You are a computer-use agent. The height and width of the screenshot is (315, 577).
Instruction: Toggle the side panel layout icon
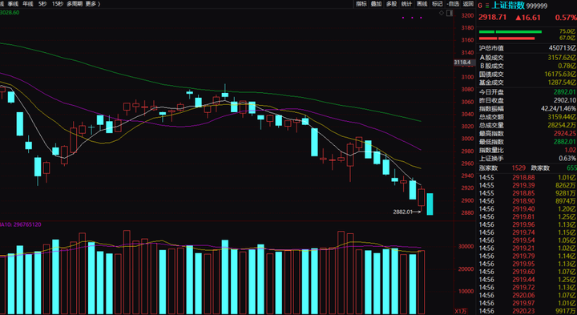pyautogui.click(x=449, y=13)
